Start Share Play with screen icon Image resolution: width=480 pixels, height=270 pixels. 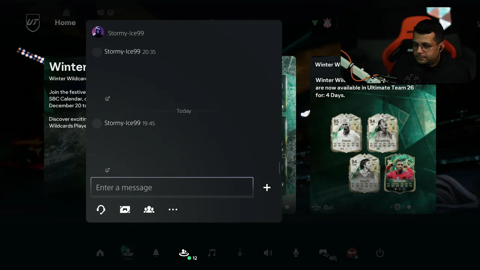125,209
